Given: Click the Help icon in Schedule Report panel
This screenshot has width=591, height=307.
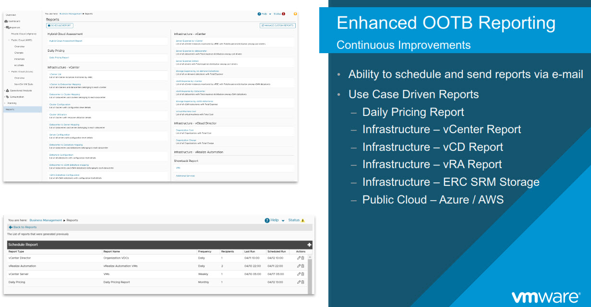Looking at the screenshot, I should (x=267, y=220).
